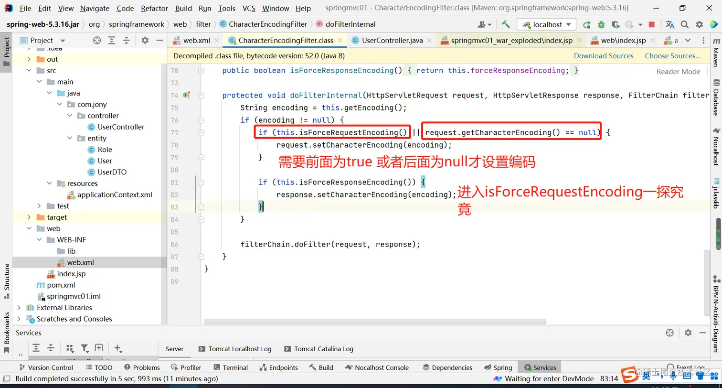
Task: Expand the target folder
Action: (29, 217)
